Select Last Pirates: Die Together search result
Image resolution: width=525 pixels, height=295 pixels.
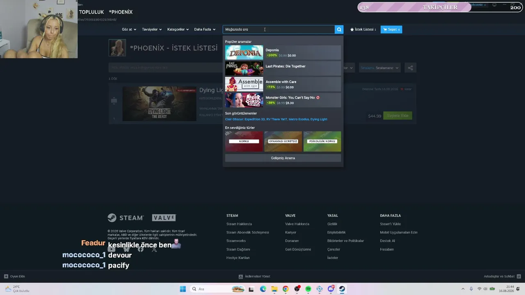tap(283, 68)
